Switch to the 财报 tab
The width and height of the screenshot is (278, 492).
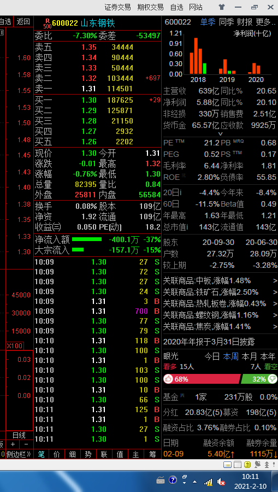point(245,22)
